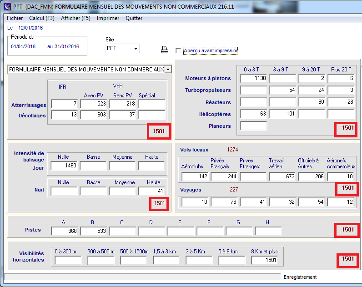The image size is (362, 287).
Task: Click the printer icon
Action: click(x=165, y=50)
